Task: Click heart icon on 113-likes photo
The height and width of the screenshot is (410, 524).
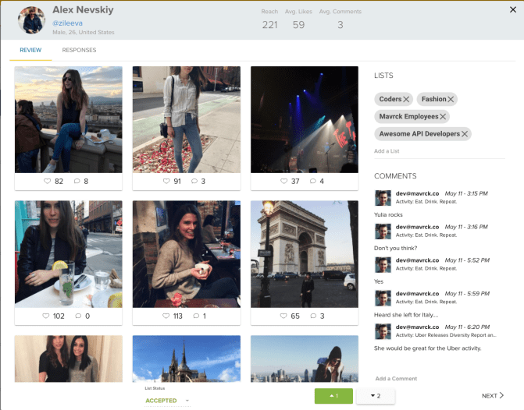Action: tap(166, 316)
